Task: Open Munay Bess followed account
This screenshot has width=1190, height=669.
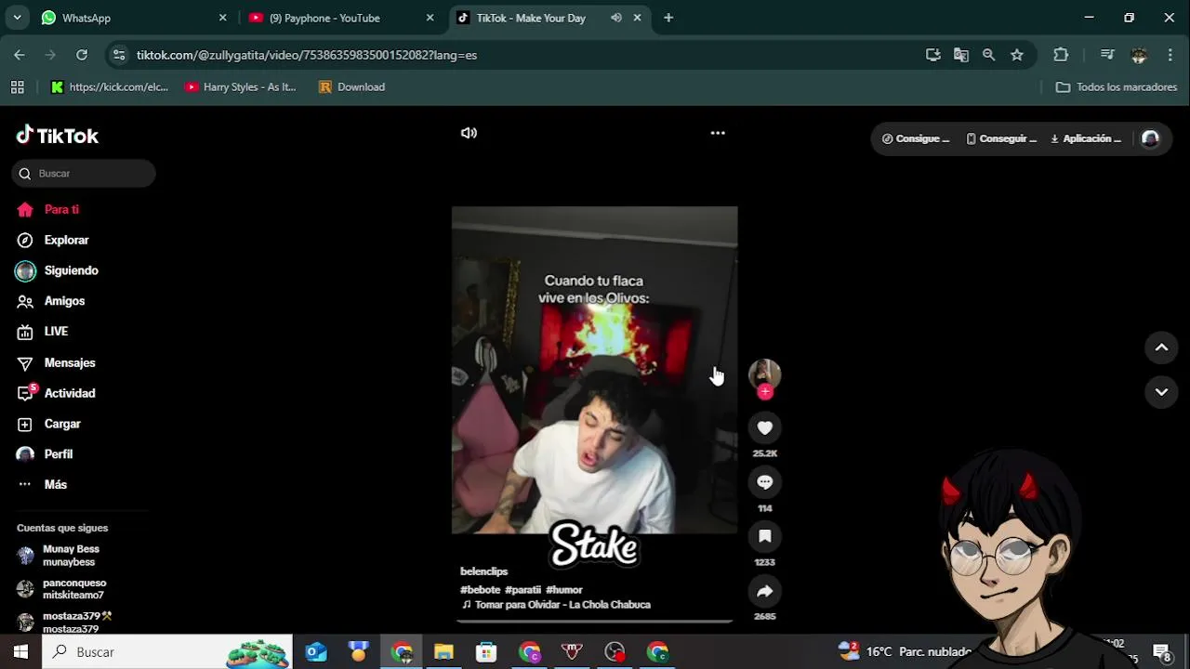Action: point(59,556)
